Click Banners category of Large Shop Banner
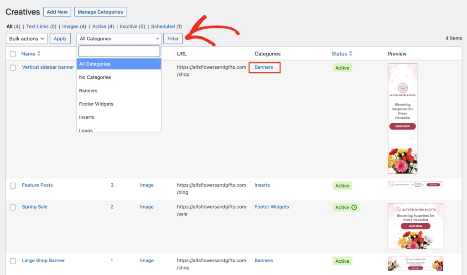The height and width of the screenshot is (275, 467). tap(264, 260)
